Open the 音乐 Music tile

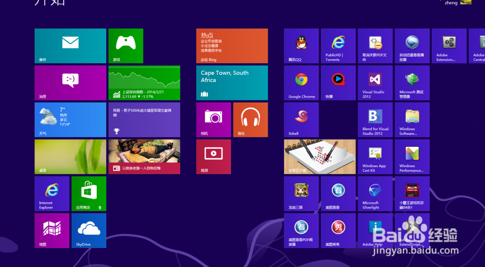pos(251,120)
